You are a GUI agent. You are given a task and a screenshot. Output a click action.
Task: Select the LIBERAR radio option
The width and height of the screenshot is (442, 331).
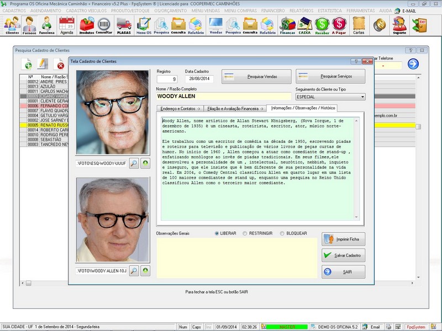[x=217, y=233]
